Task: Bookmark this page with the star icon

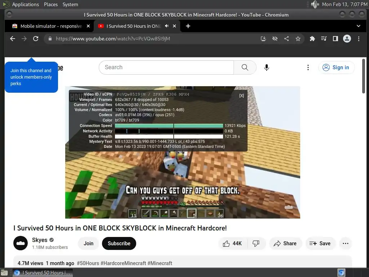Action: 298,39
